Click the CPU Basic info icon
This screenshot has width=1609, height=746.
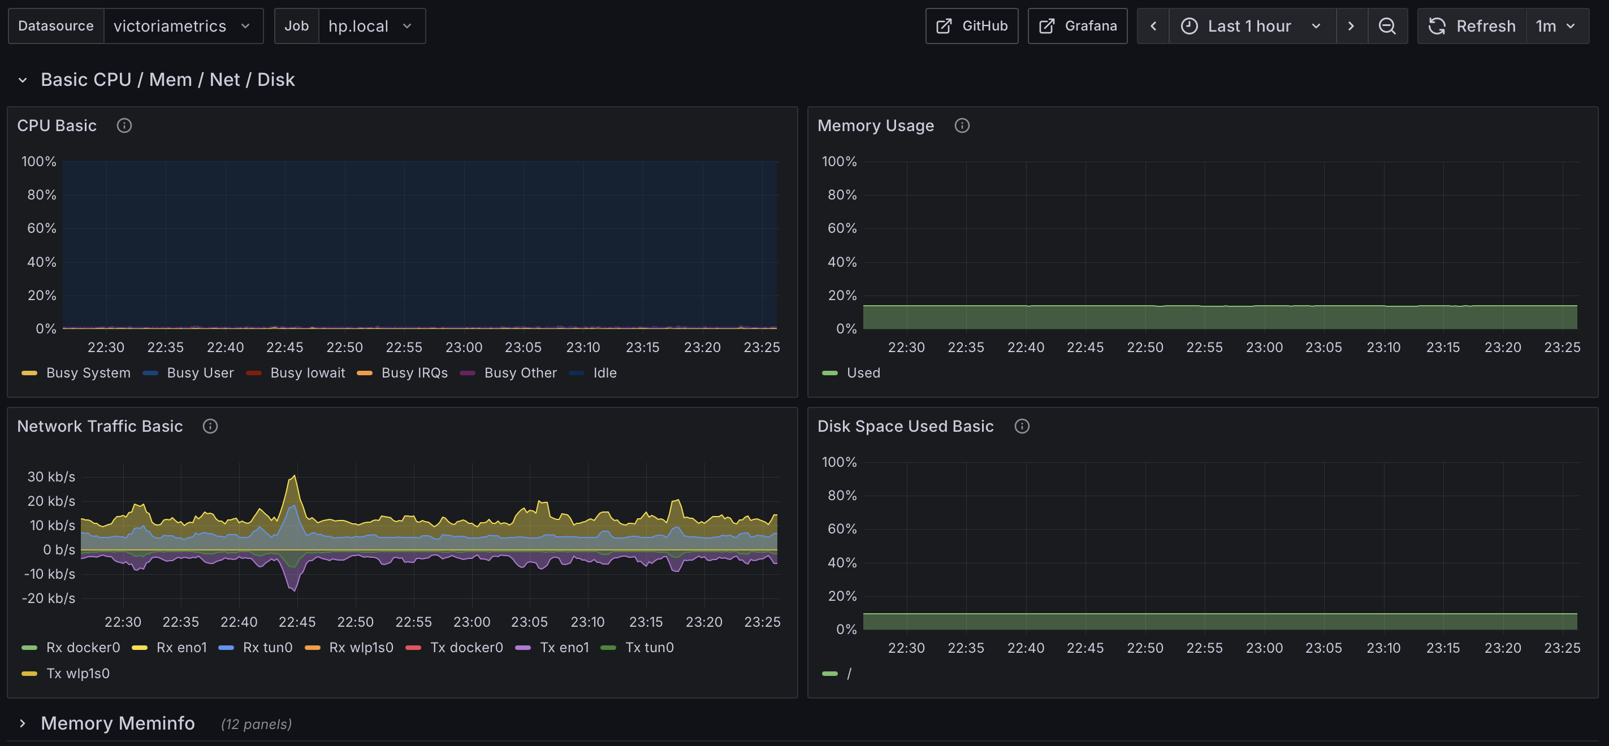click(x=124, y=125)
